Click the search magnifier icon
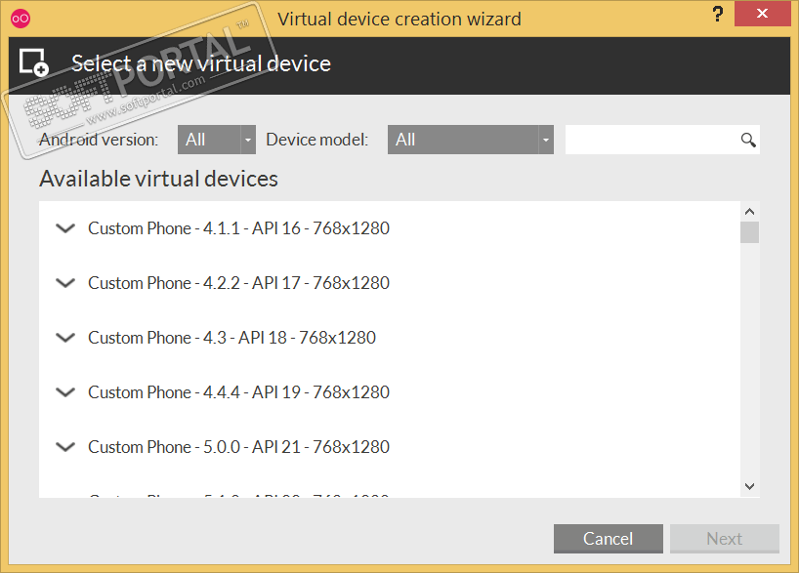Screen dimensions: 799x573 tap(748, 140)
